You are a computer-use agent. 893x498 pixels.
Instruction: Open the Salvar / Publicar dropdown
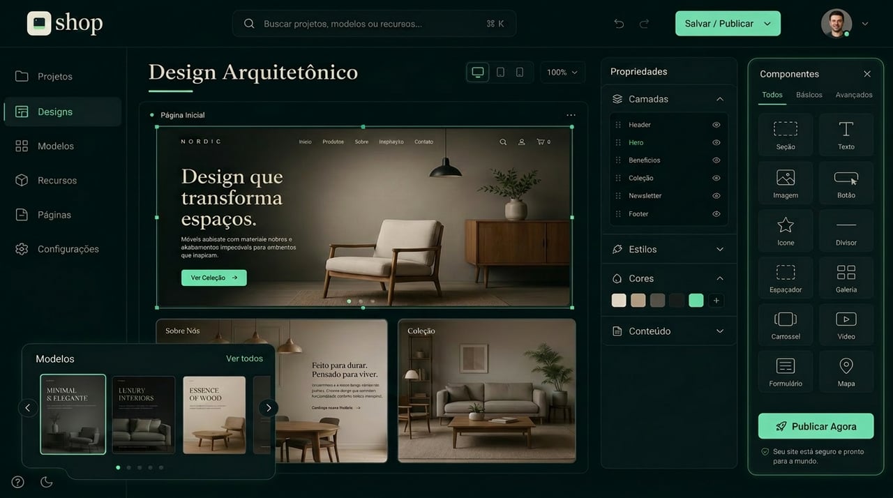[767, 24]
